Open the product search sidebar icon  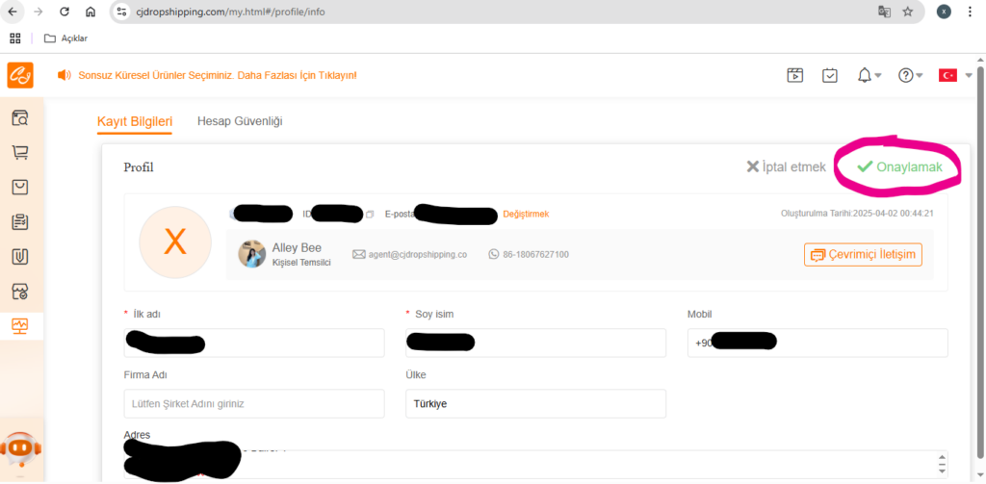20,117
